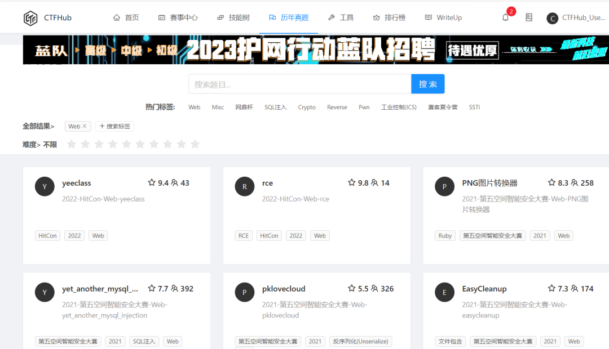Click the 搜索标签 add tag button
The height and width of the screenshot is (349, 609).
point(114,127)
